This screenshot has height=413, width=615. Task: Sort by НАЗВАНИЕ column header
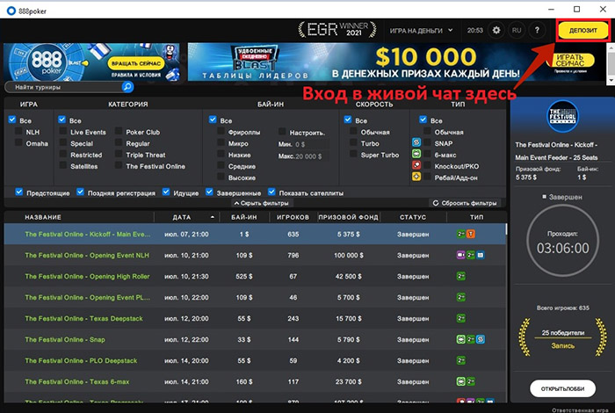pyautogui.click(x=43, y=217)
